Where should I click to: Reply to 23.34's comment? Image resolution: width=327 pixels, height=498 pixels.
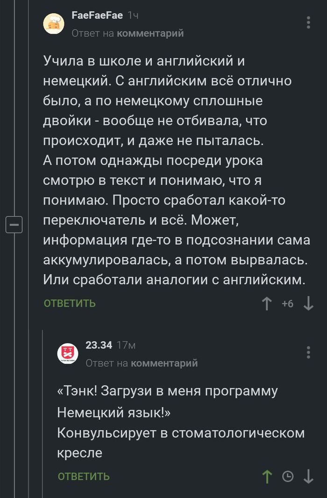[84, 476]
